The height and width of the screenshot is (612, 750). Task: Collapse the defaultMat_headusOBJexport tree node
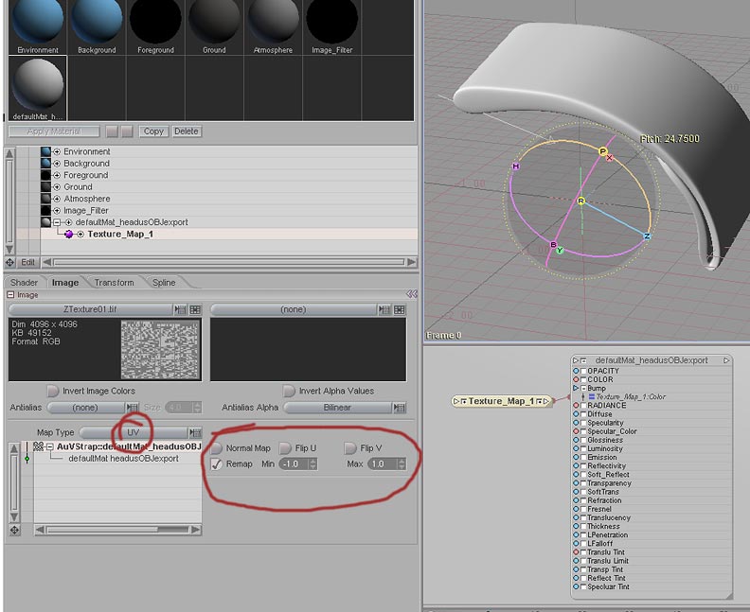click(57, 222)
